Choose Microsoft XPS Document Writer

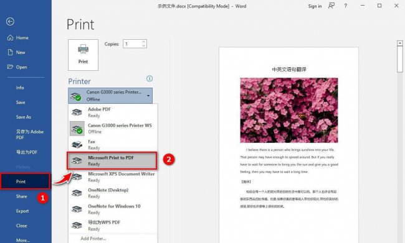tap(113, 177)
